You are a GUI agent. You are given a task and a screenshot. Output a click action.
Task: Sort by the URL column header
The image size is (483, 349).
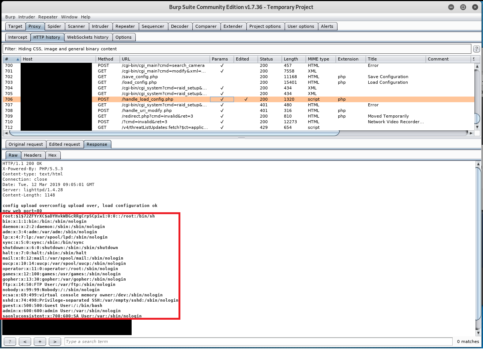(165, 59)
